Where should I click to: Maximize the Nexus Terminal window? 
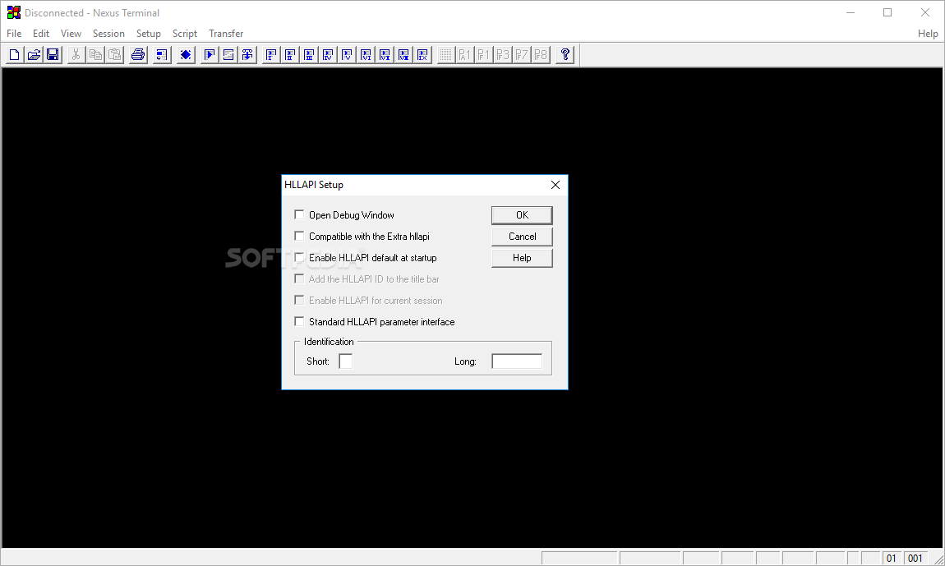click(887, 12)
